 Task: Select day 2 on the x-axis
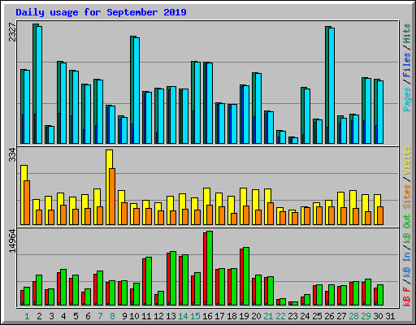(x=39, y=316)
